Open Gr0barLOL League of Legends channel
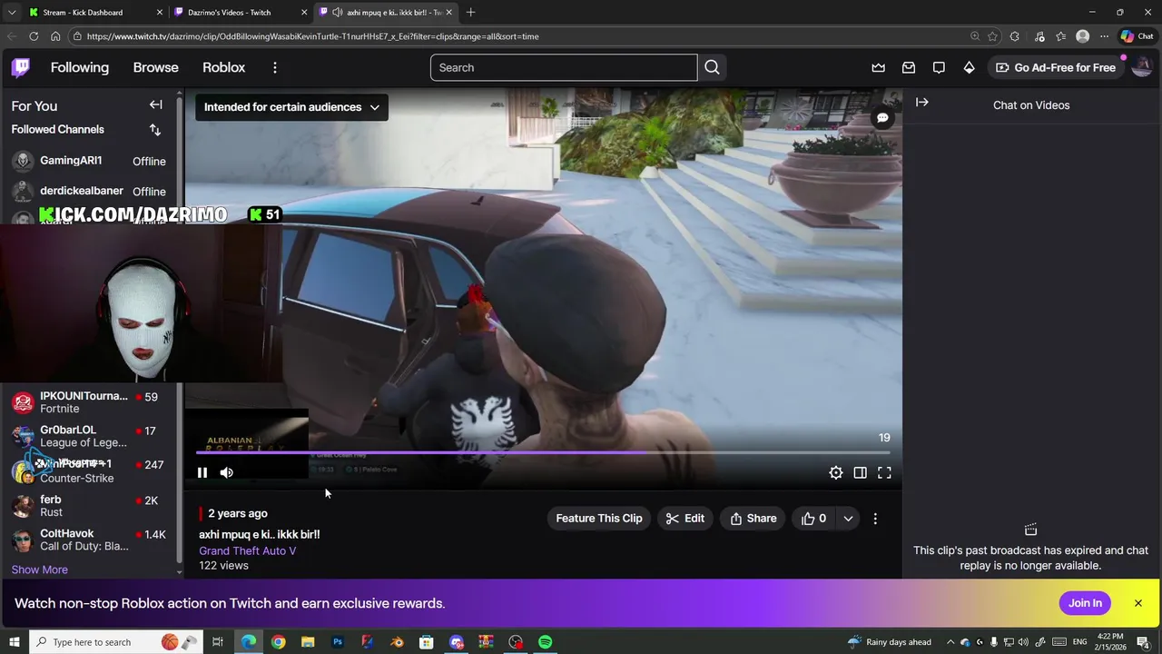1162x654 pixels. (x=89, y=436)
